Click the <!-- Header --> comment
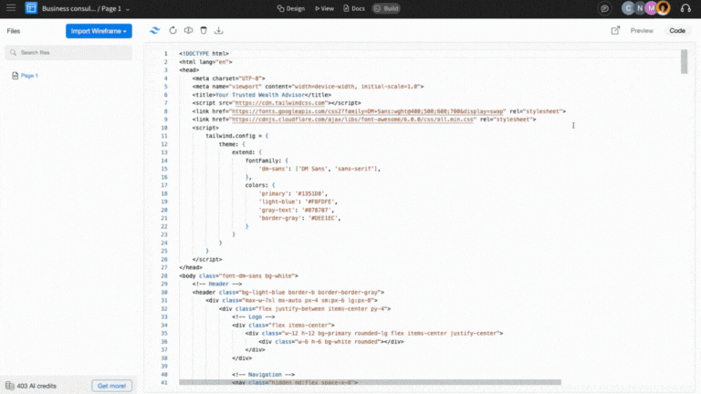 pyautogui.click(x=217, y=284)
